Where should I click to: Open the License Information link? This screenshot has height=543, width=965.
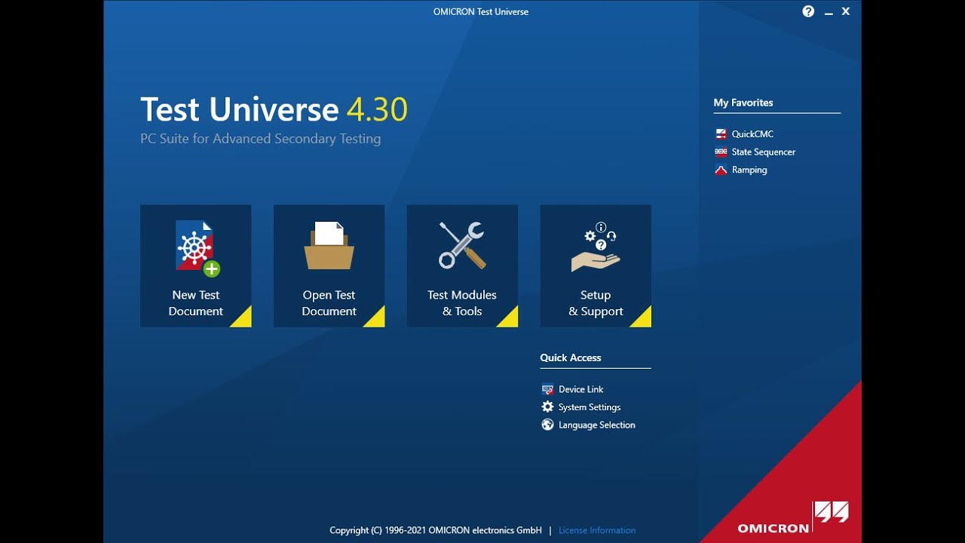point(597,530)
